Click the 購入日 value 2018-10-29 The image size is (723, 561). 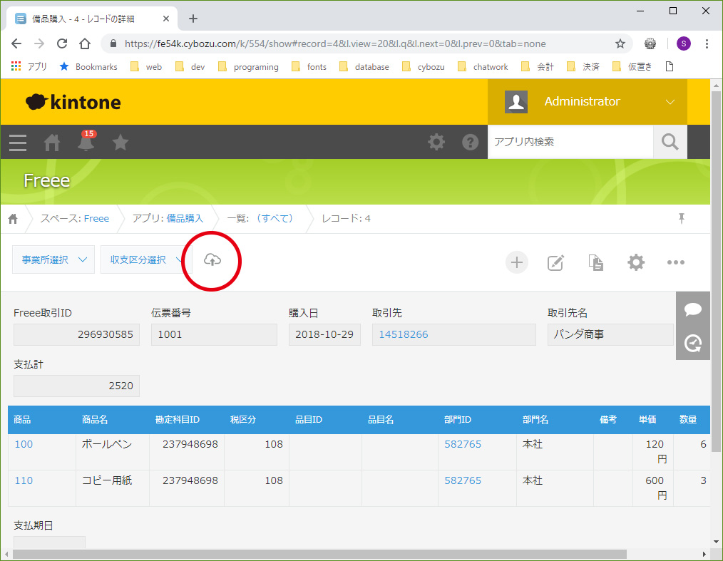click(324, 334)
